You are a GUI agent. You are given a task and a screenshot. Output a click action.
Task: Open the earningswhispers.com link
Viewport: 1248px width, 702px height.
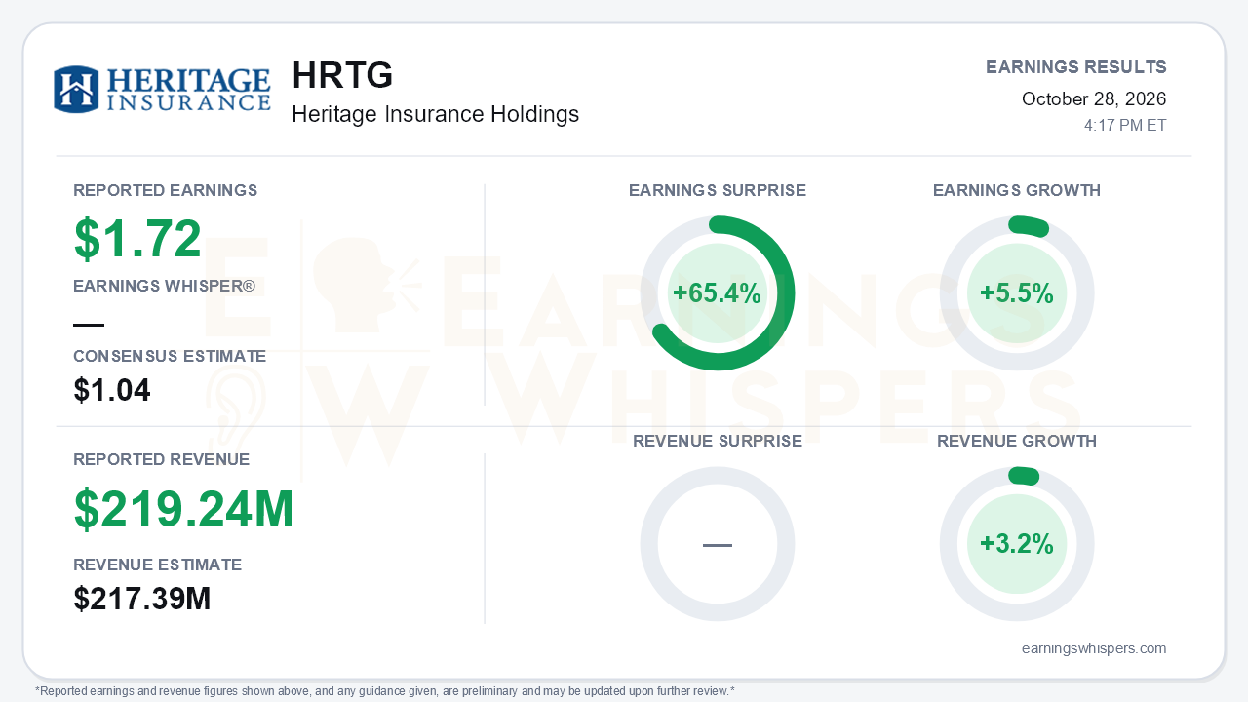tap(1094, 648)
